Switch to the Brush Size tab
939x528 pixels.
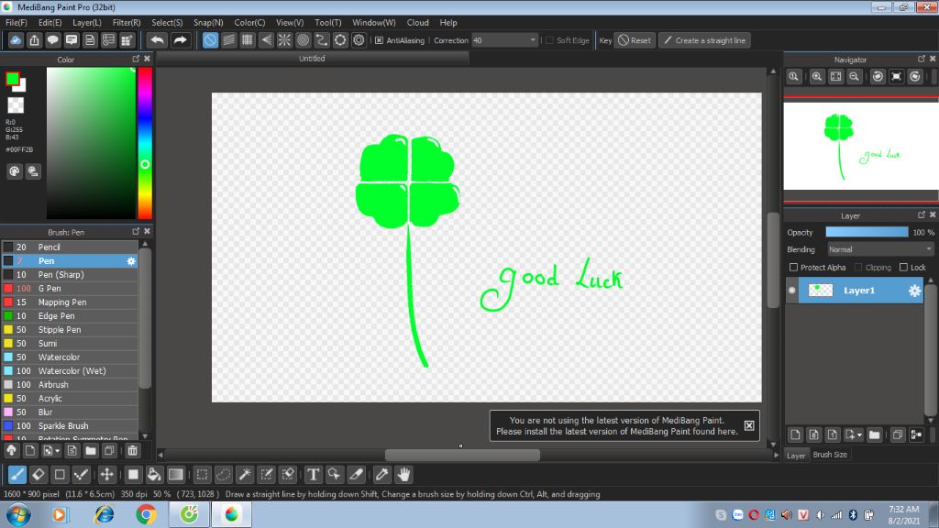pyautogui.click(x=830, y=455)
